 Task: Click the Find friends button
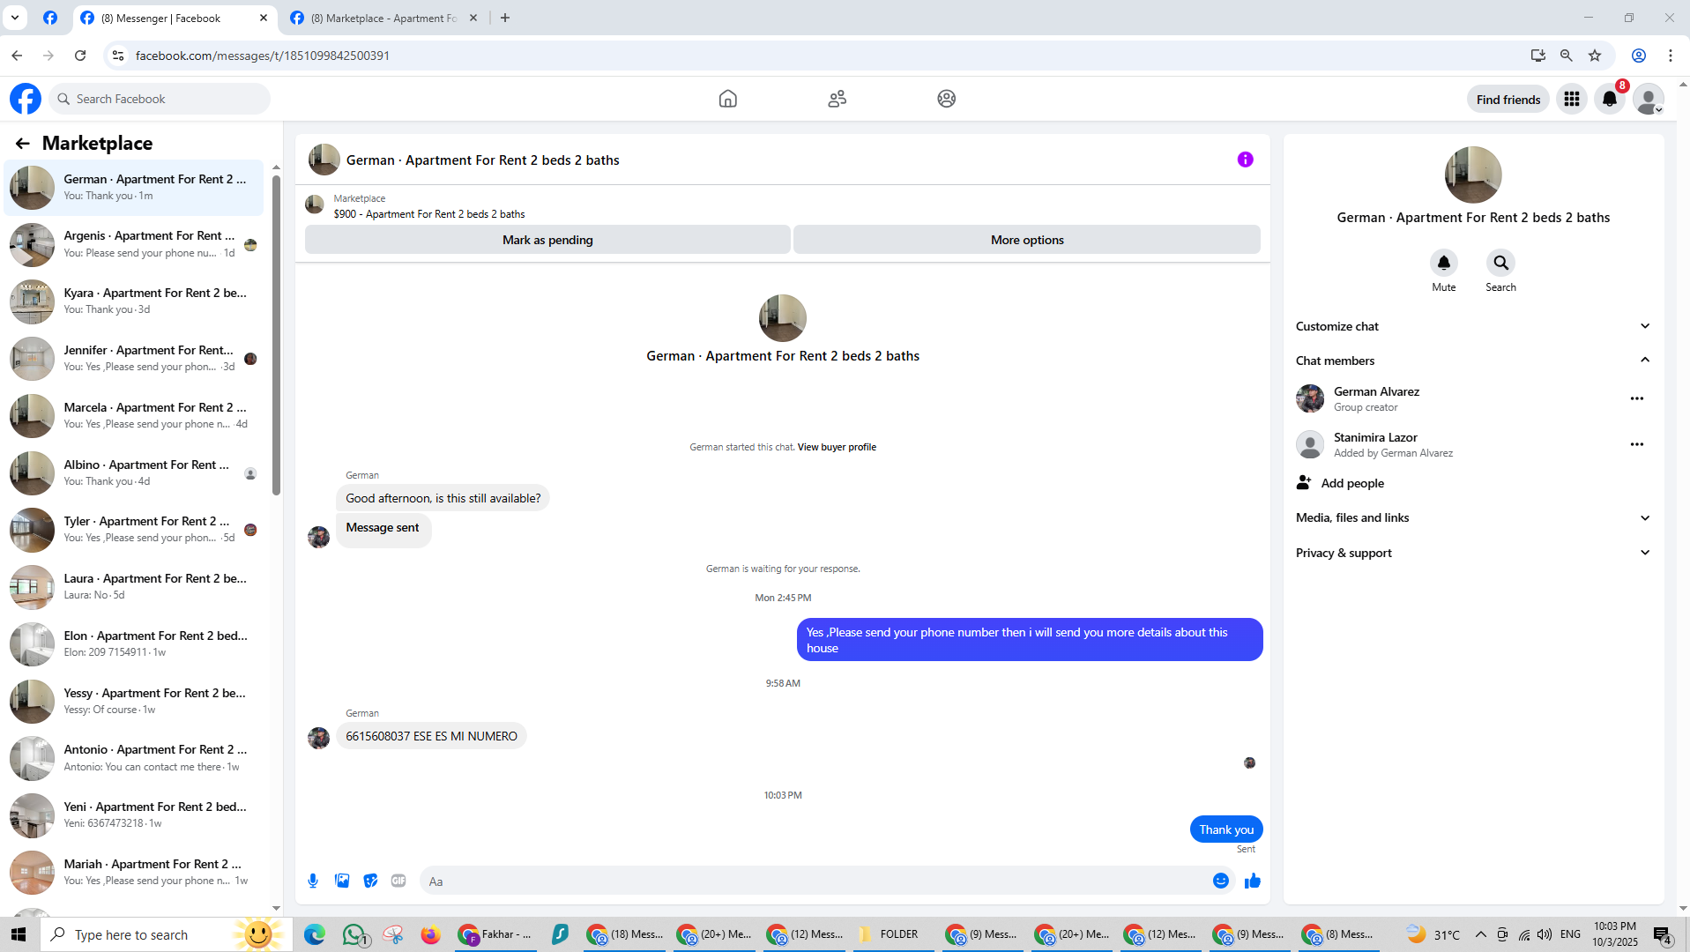(x=1508, y=100)
